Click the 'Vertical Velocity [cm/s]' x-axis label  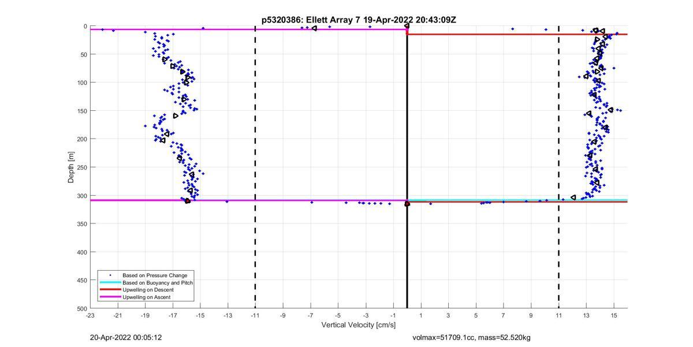pyautogui.click(x=358, y=325)
